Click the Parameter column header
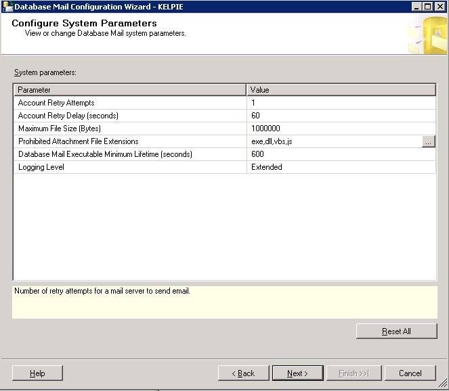The image size is (449, 391). tap(130, 90)
